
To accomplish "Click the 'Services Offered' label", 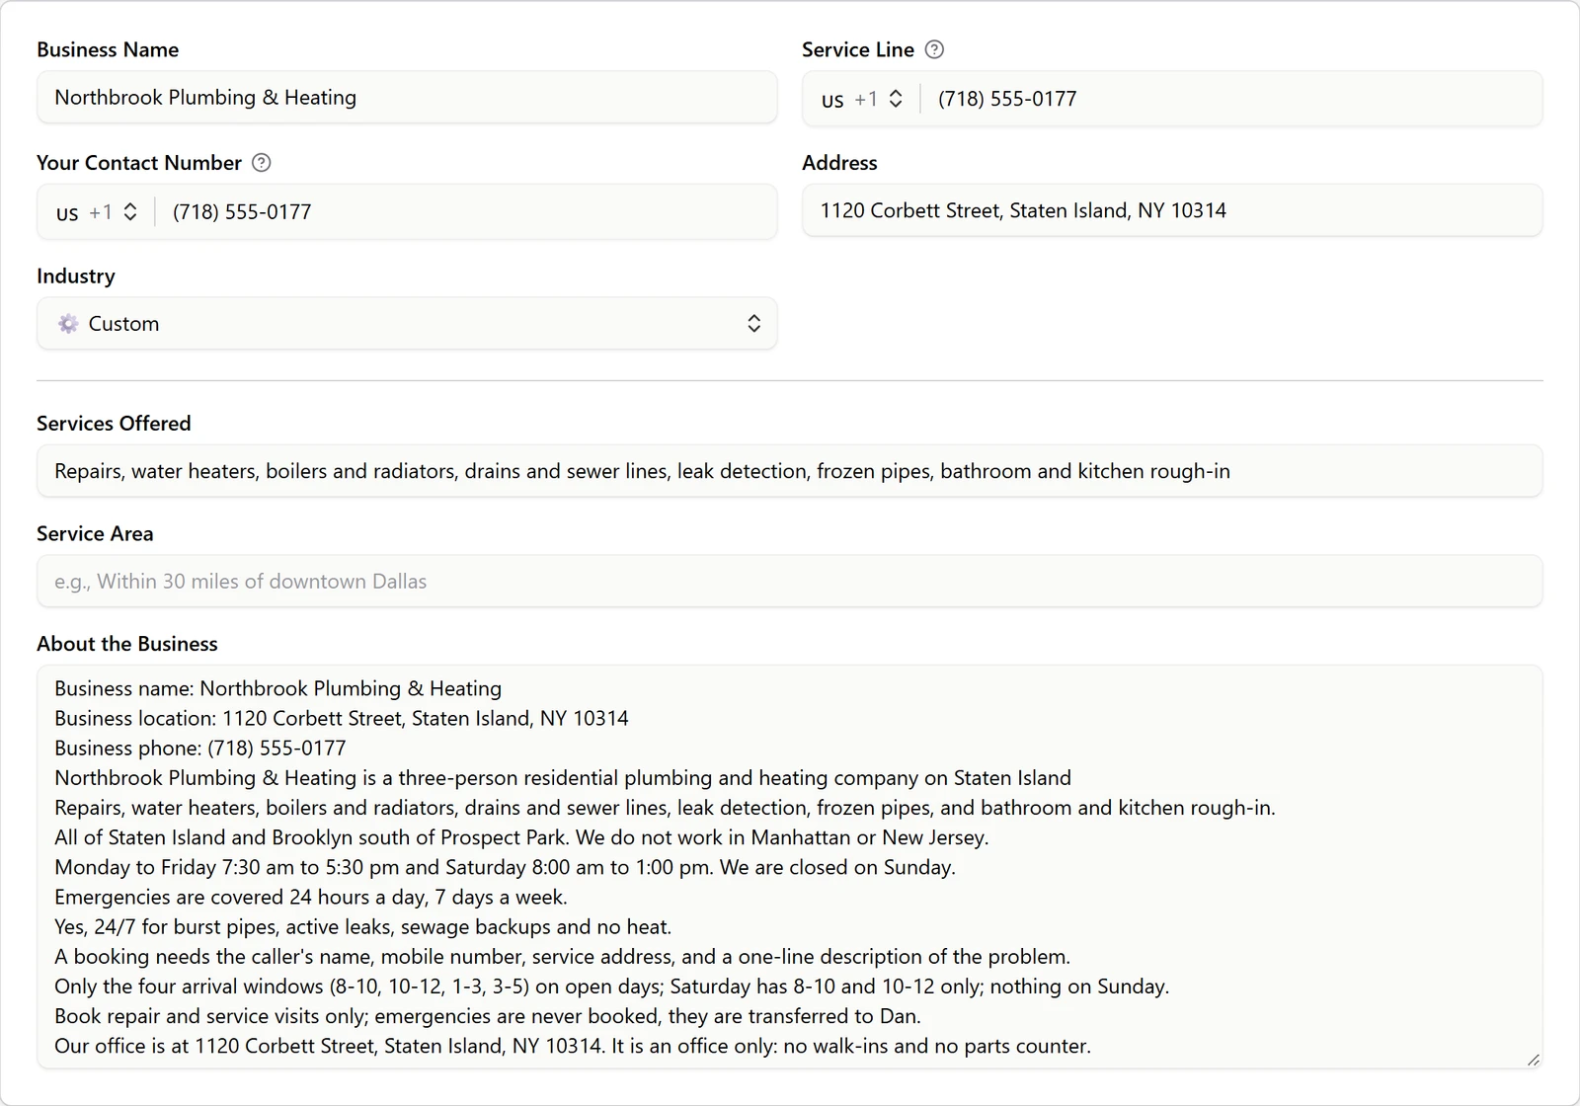I will point(114,424).
